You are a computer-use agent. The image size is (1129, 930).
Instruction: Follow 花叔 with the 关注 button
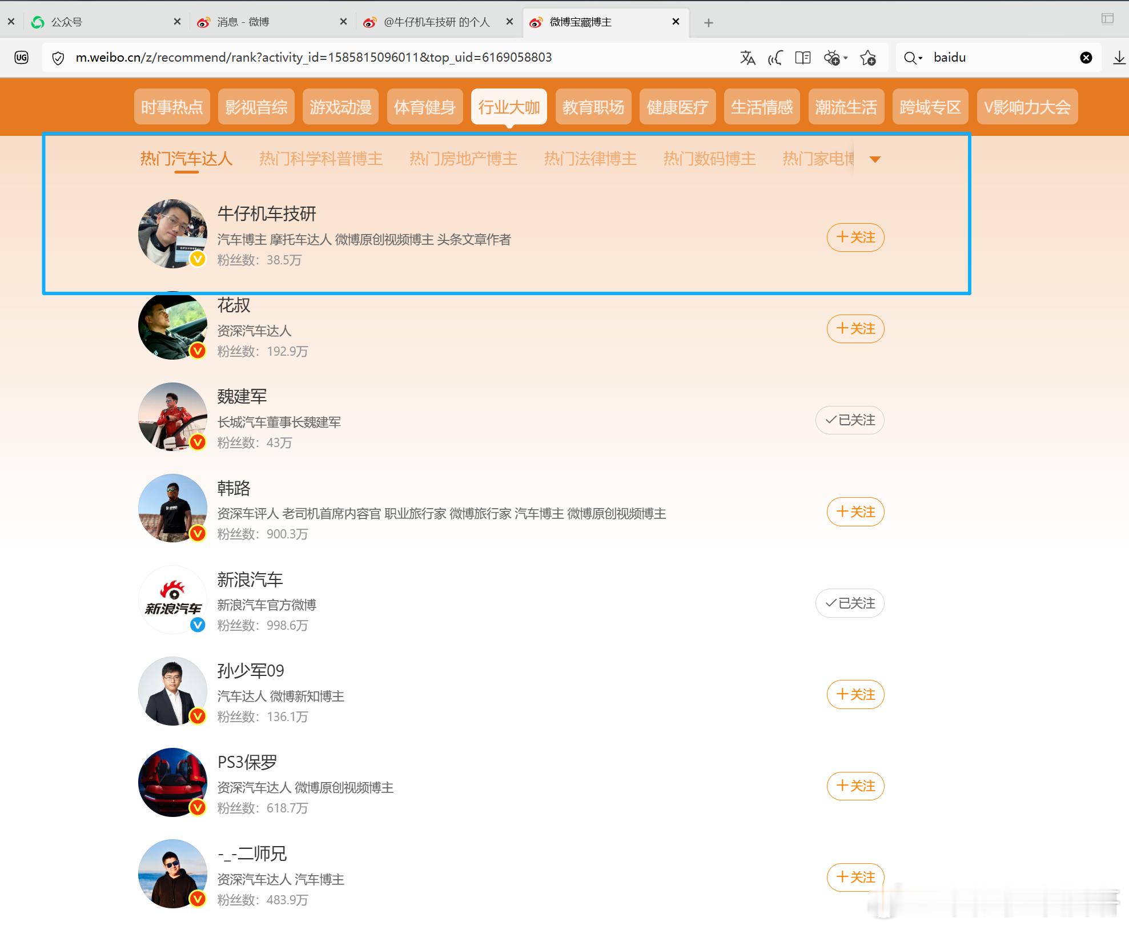855,328
